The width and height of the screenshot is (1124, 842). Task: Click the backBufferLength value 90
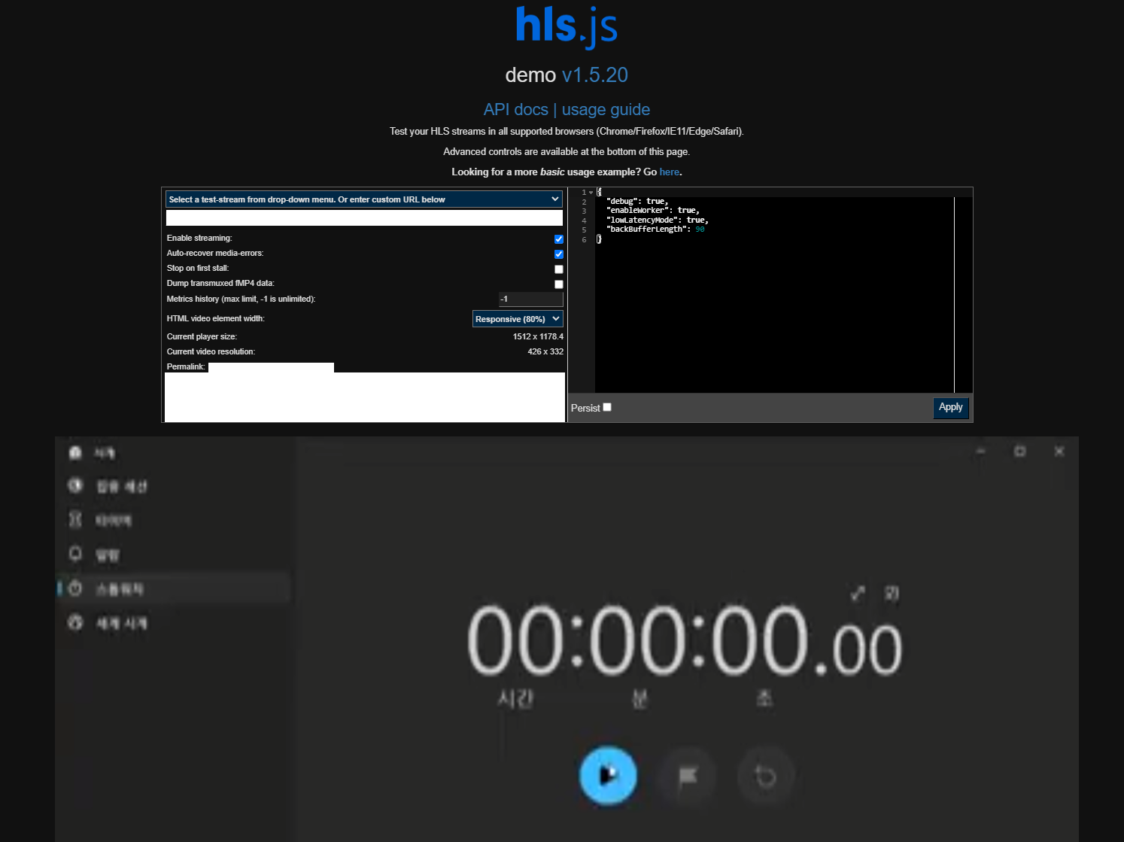pyautogui.click(x=700, y=229)
